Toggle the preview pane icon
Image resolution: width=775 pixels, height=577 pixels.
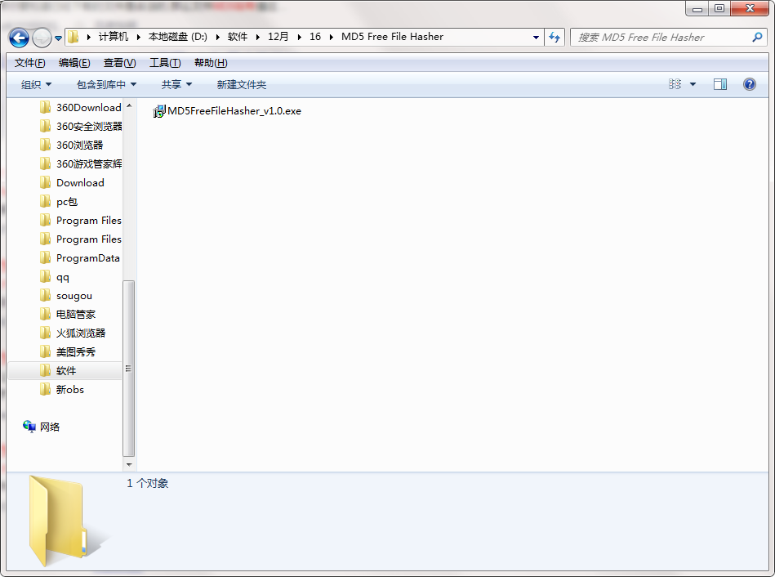pyautogui.click(x=720, y=84)
